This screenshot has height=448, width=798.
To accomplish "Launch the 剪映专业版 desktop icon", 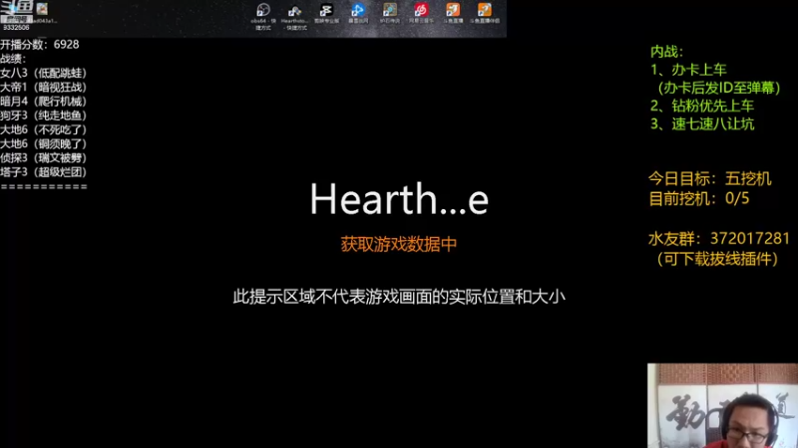I will click(326, 13).
